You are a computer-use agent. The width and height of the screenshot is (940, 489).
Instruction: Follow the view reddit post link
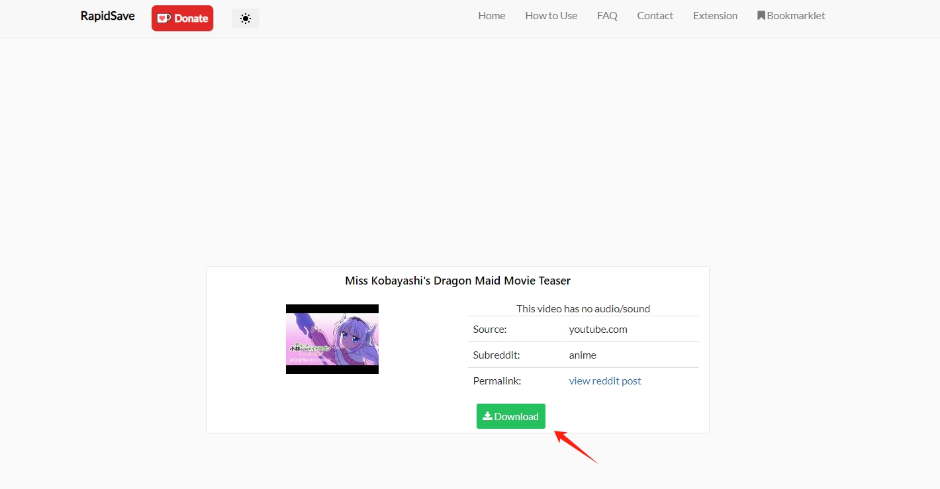[x=605, y=381]
